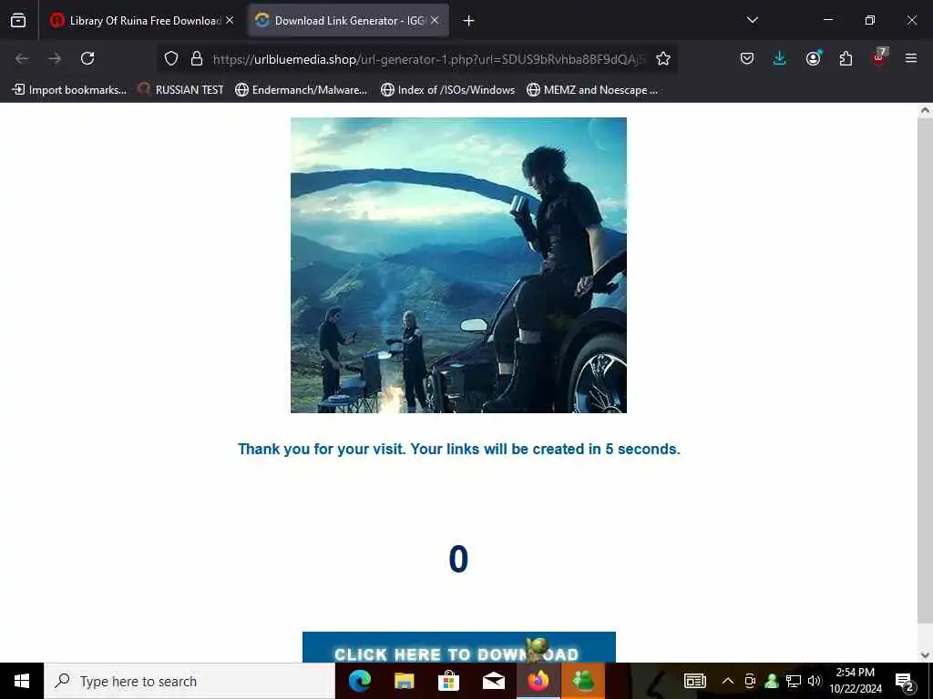Open a new tab with plus button
This screenshot has width=933, height=699.
tap(468, 21)
